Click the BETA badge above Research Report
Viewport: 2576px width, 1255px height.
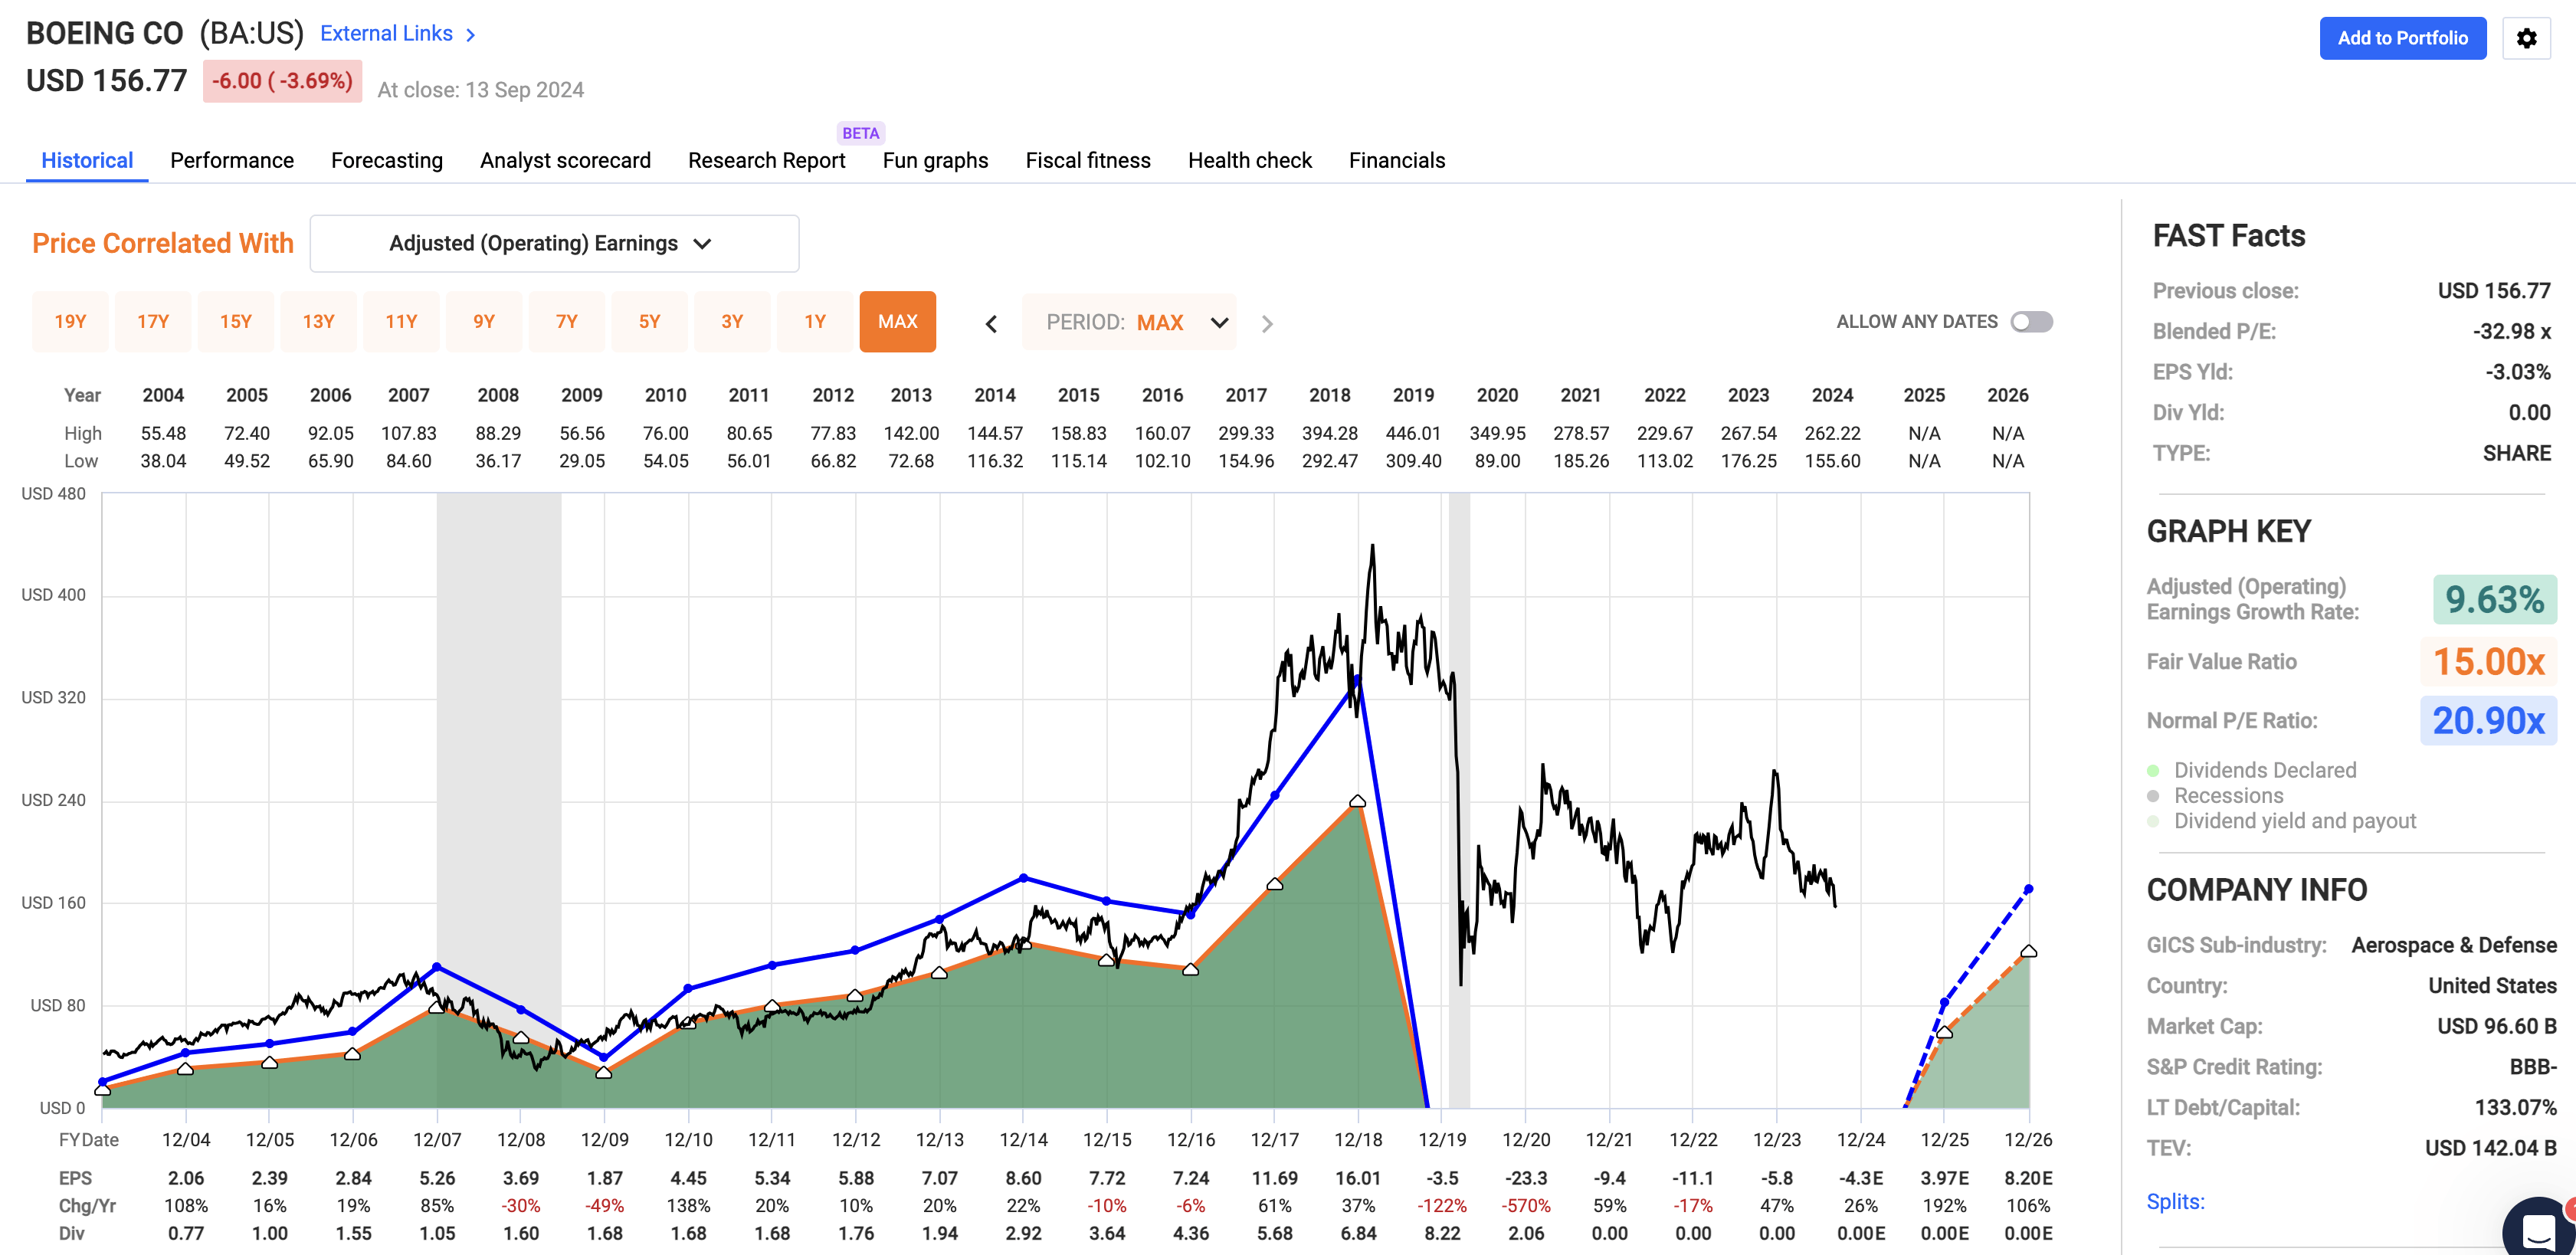tap(860, 133)
